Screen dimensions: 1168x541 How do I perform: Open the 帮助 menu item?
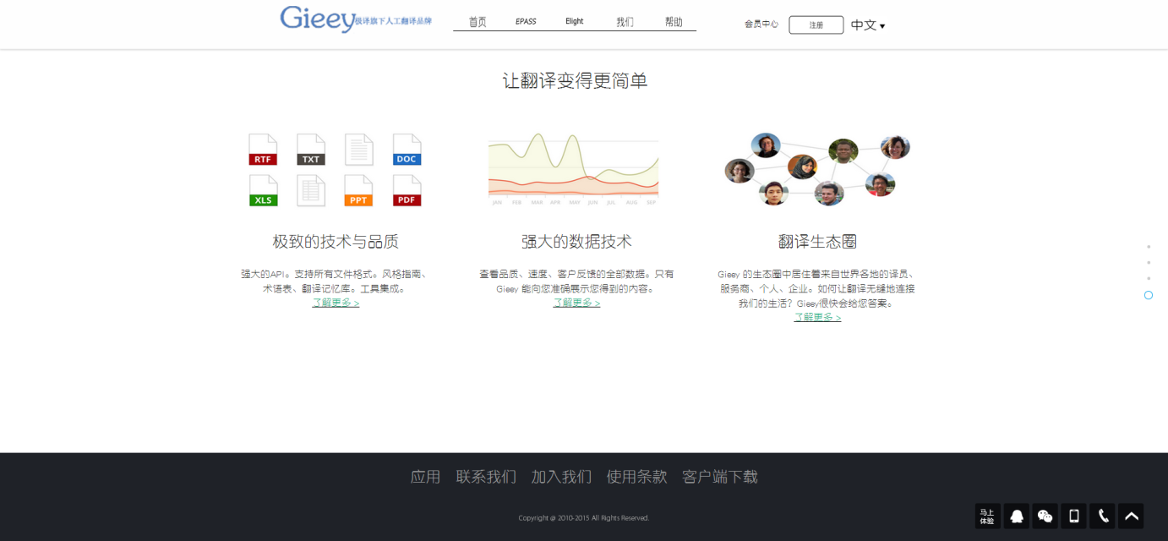tap(674, 22)
